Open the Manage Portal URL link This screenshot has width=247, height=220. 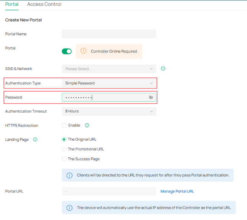(x=177, y=191)
